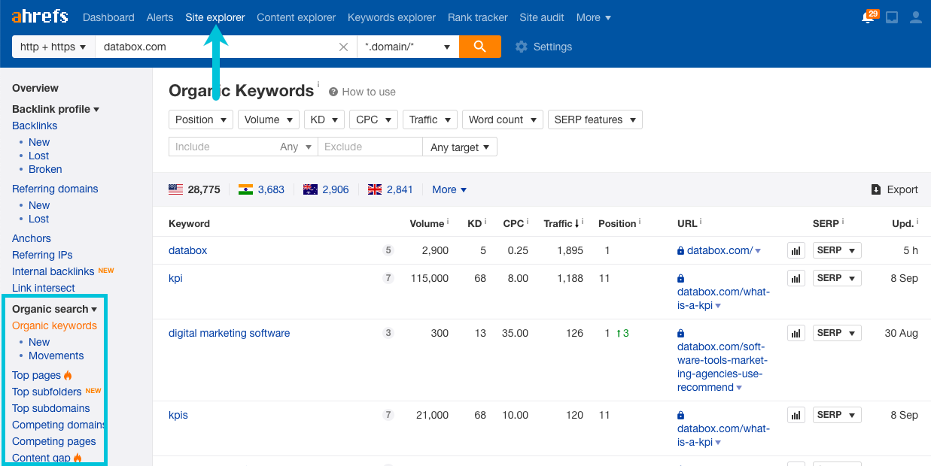Open the Any dropdown in Include field
Image resolution: width=931 pixels, height=466 pixels.
tap(296, 147)
